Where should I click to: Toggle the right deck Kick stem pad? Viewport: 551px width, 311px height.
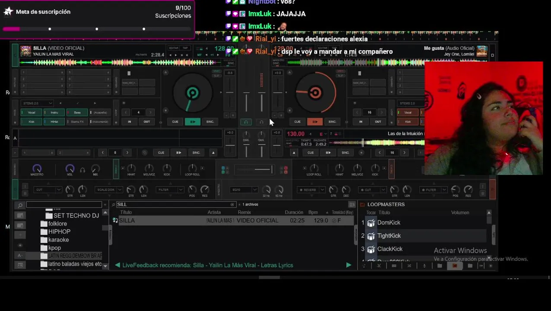tap(408, 122)
